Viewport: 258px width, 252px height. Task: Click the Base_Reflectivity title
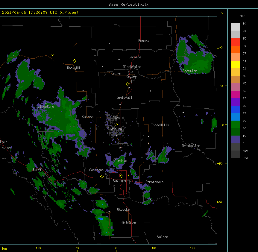click(x=129, y=4)
